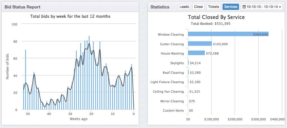Click the $344,640 value on Window Cleaning bar
Viewport: 287px width, 128px height.
260,34
